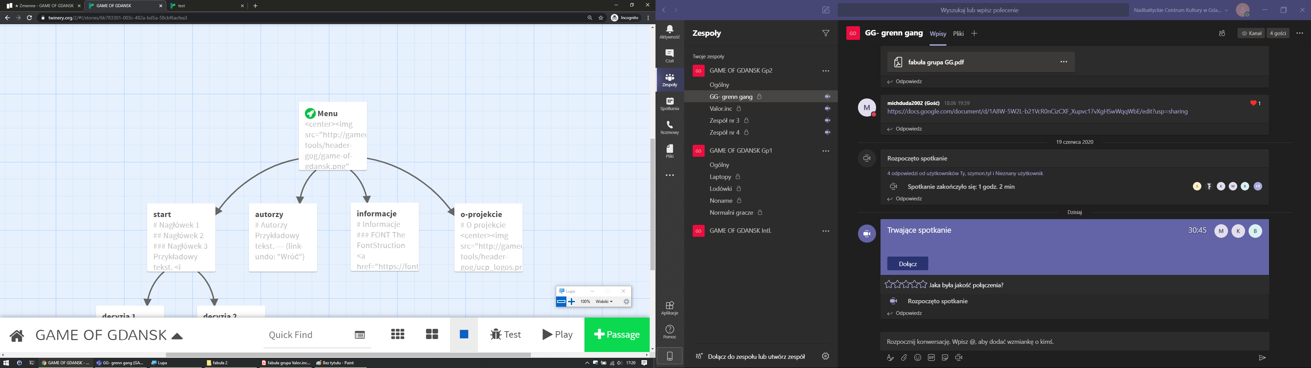Open Widoki dropdown in the Lupa window

coord(604,302)
